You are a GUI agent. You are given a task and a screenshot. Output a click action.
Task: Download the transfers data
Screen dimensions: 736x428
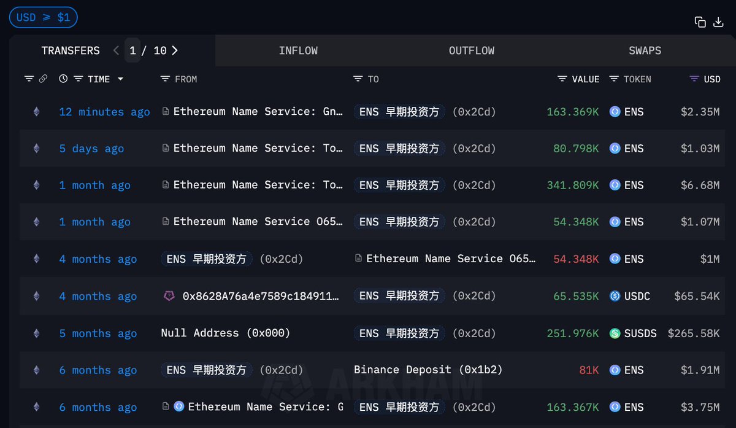718,22
